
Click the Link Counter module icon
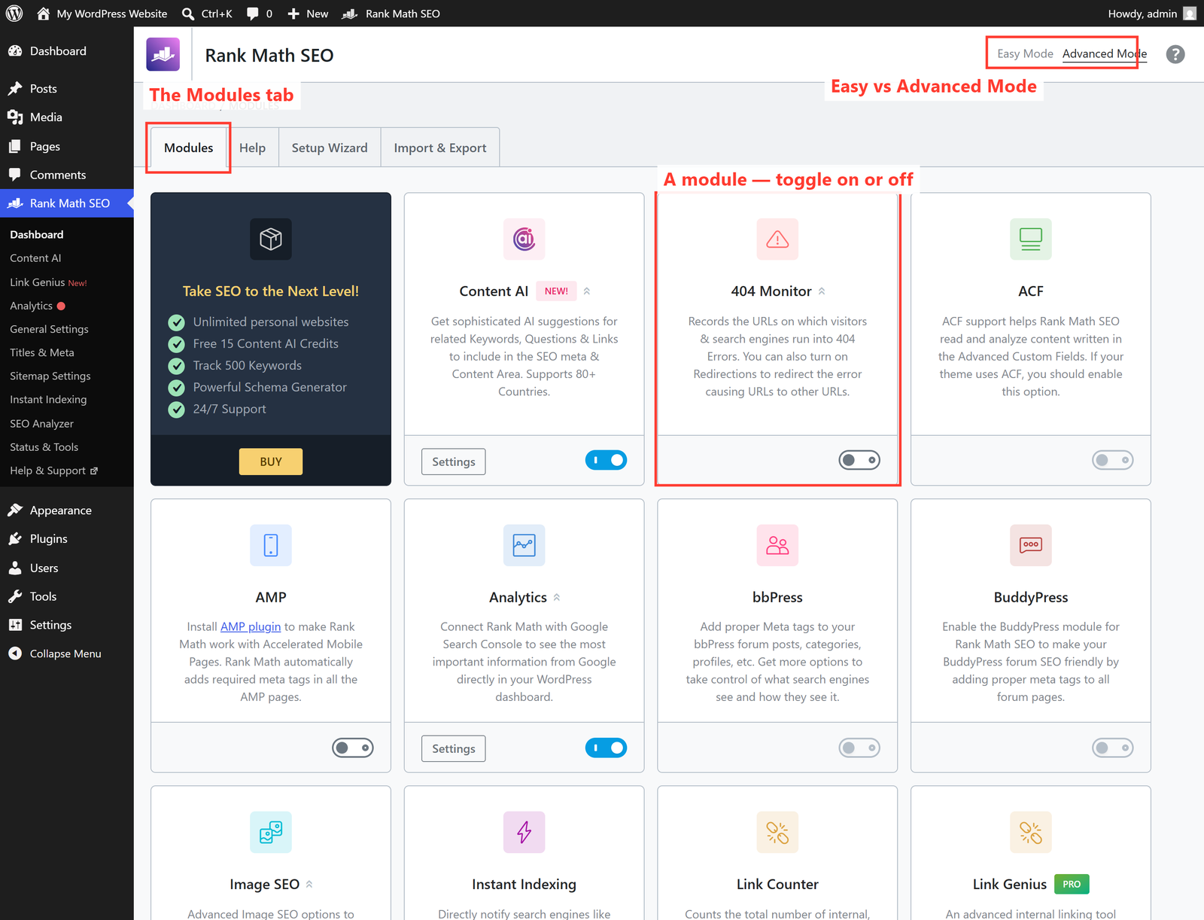[777, 832]
